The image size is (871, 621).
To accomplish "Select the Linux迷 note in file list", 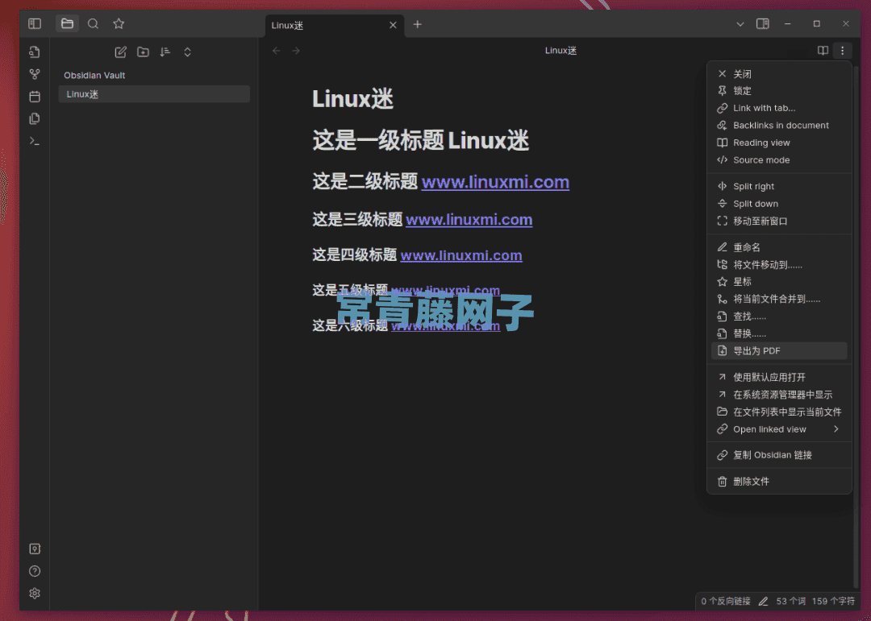I will (154, 94).
